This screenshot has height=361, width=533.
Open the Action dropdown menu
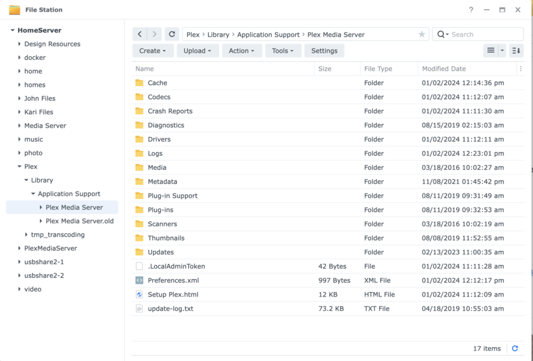(x=242, y=51)
